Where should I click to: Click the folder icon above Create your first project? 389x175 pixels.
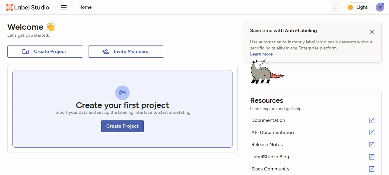pos(122,93)
